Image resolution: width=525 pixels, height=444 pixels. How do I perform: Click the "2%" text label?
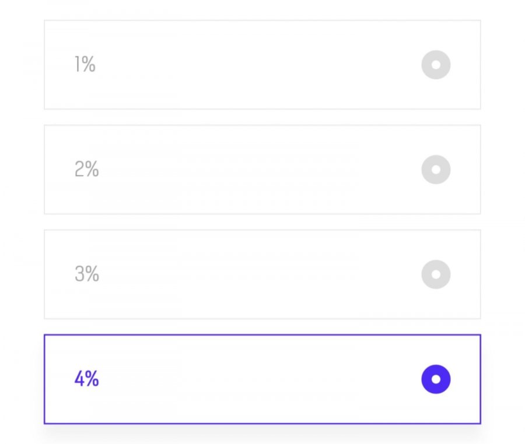(x=87, y=168)
